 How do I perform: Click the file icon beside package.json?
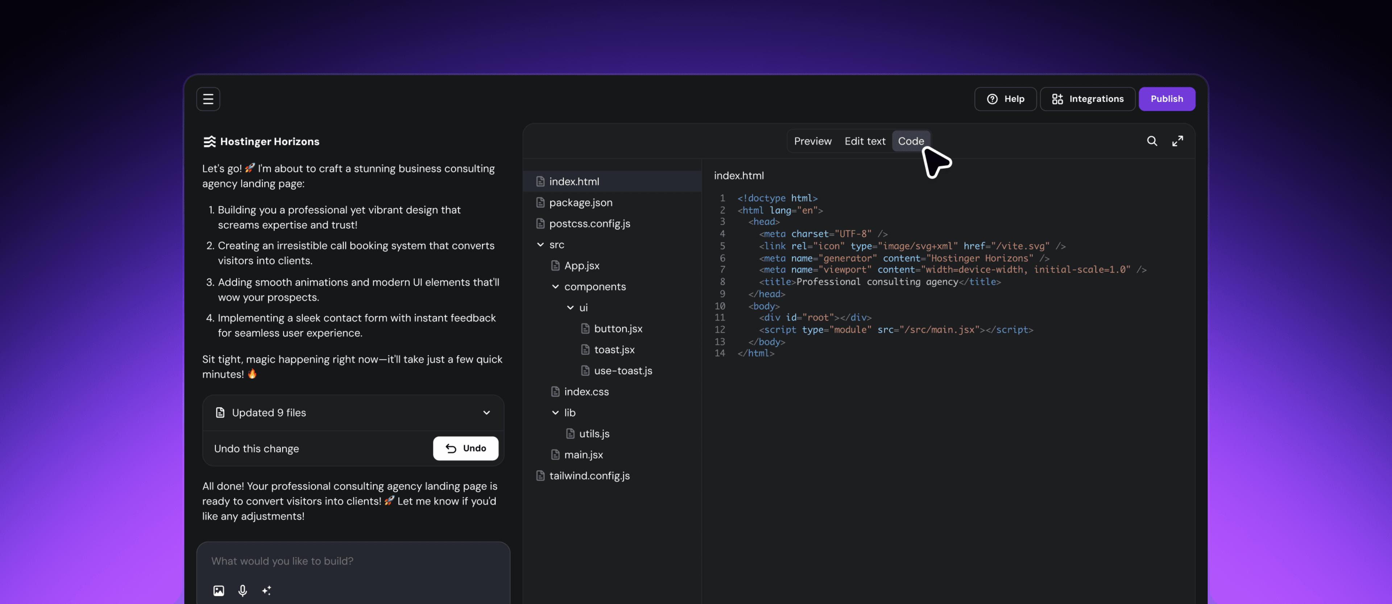click(x=540, y=202)
